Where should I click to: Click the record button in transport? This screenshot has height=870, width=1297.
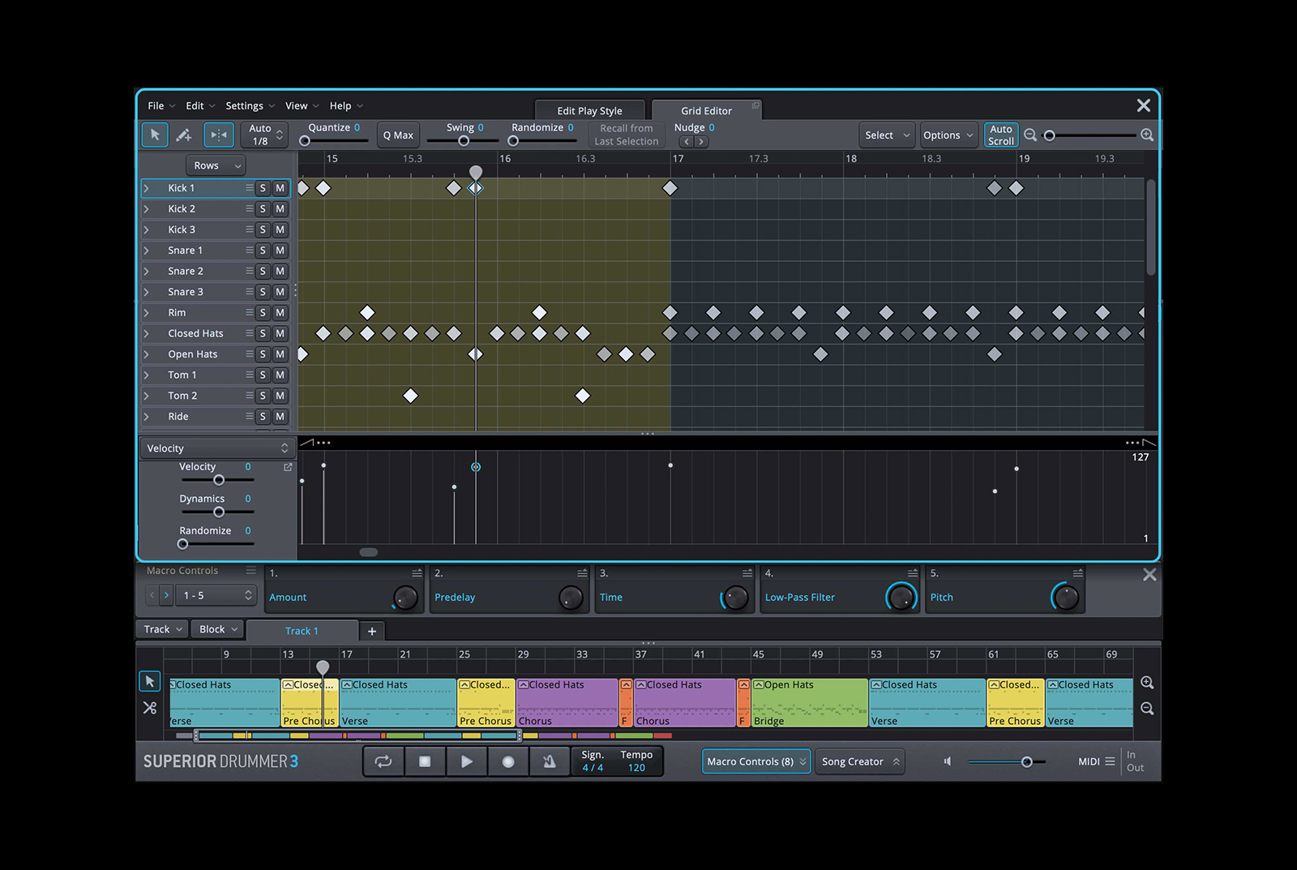(508, 761)
